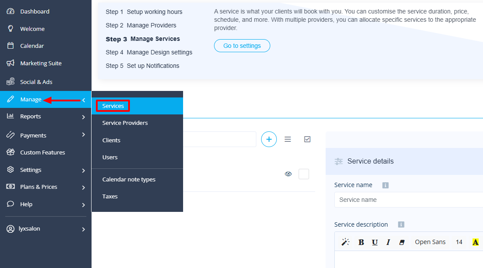This screenshot has height=268, width=483.
Task: Toggle visibility with the eye icon
Action: [x=288, y=174]
